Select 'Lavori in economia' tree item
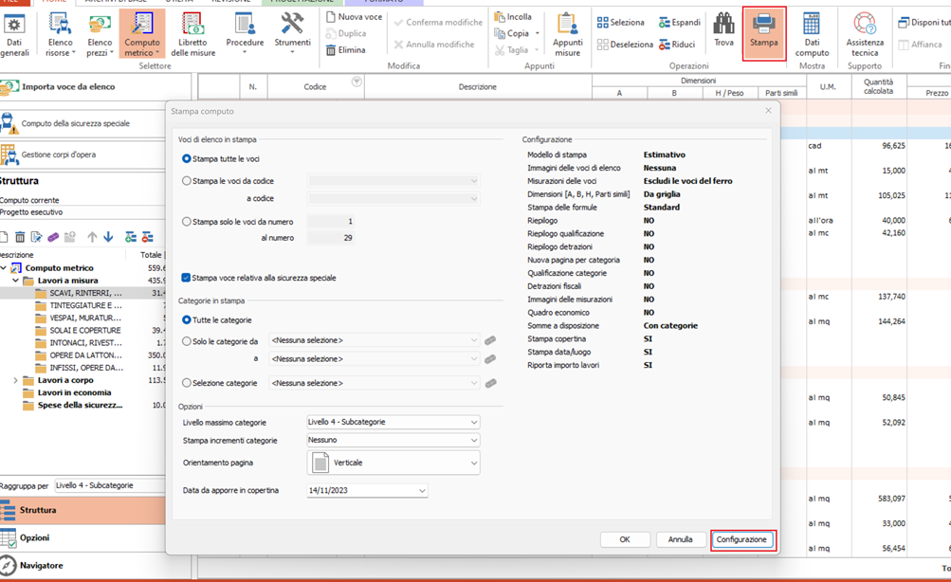Image resolution: width=951 pixels, height=582 pixels. (x=75, y=392)
